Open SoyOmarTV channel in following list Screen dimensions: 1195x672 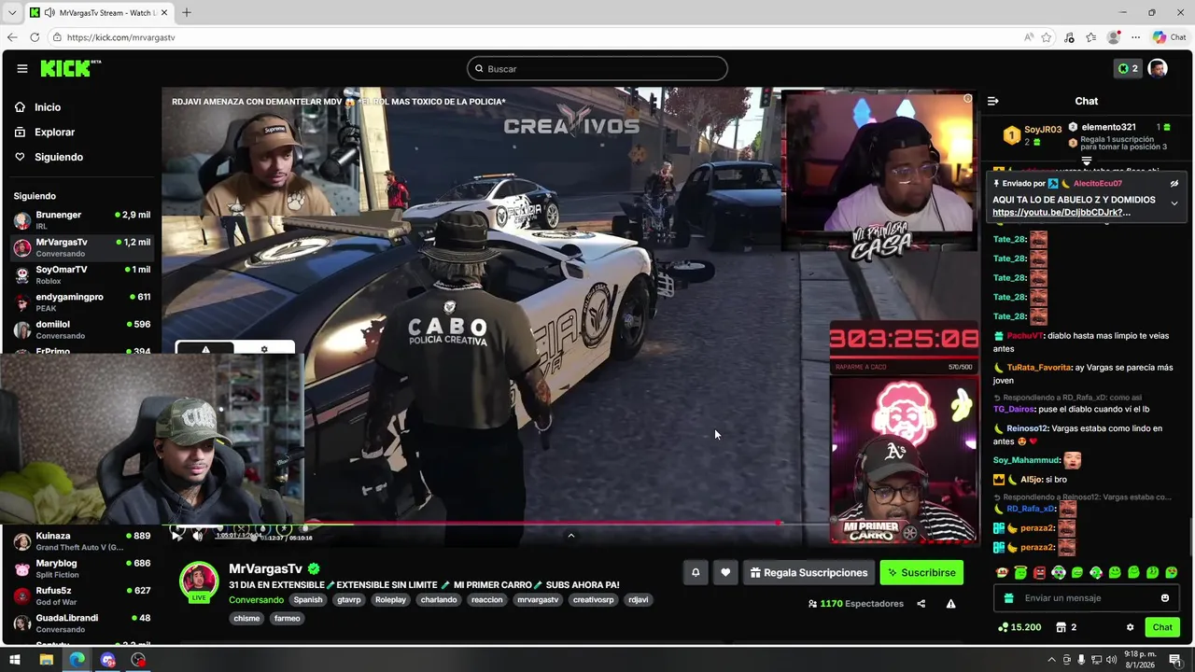pos(81,274)
